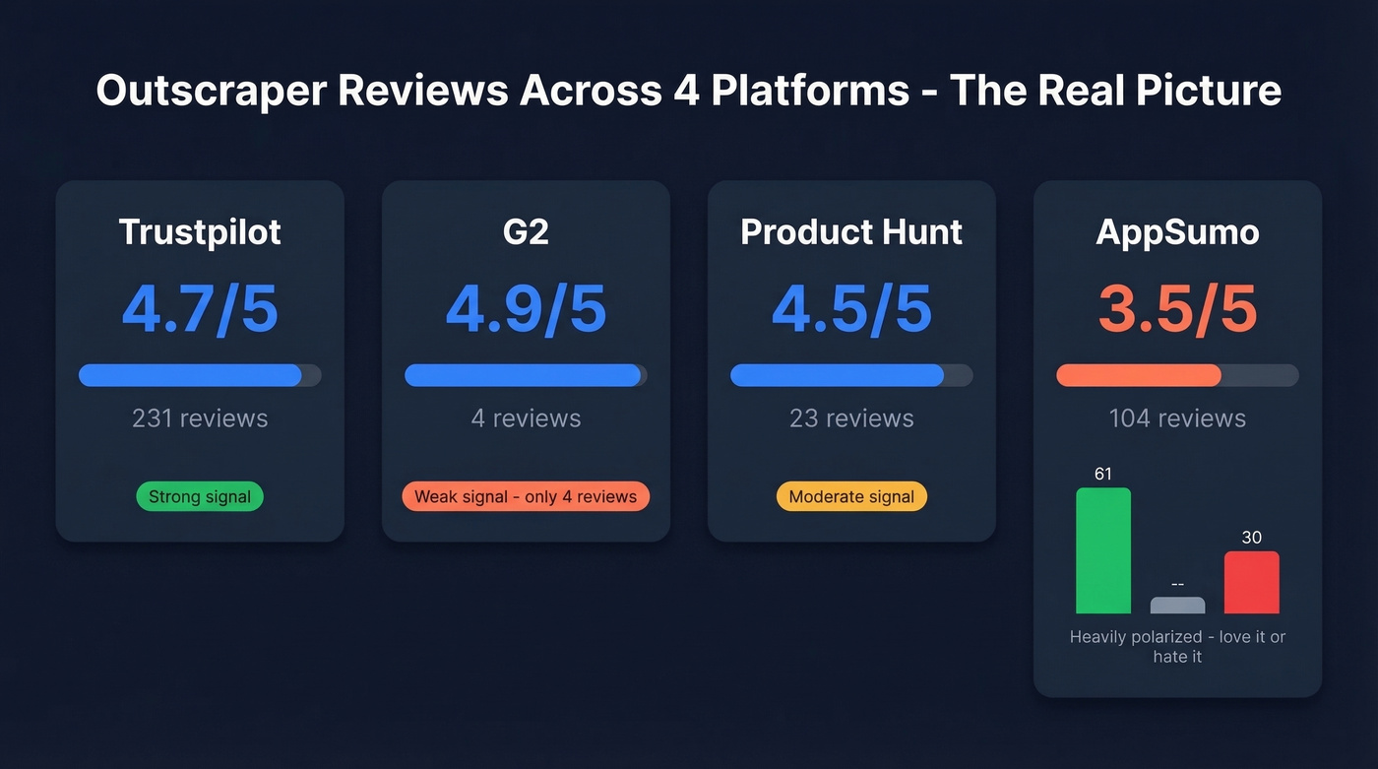Click the main title of the comparison
Screen dimensions: 1378x769
[689, 91]
